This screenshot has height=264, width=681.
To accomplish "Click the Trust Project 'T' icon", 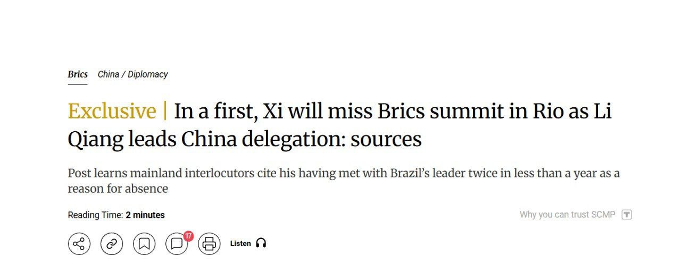I will pyautogui.click(x=627, y=215).
